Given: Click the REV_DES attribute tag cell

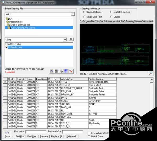Looking at the screenshot, I should [75, 117].
